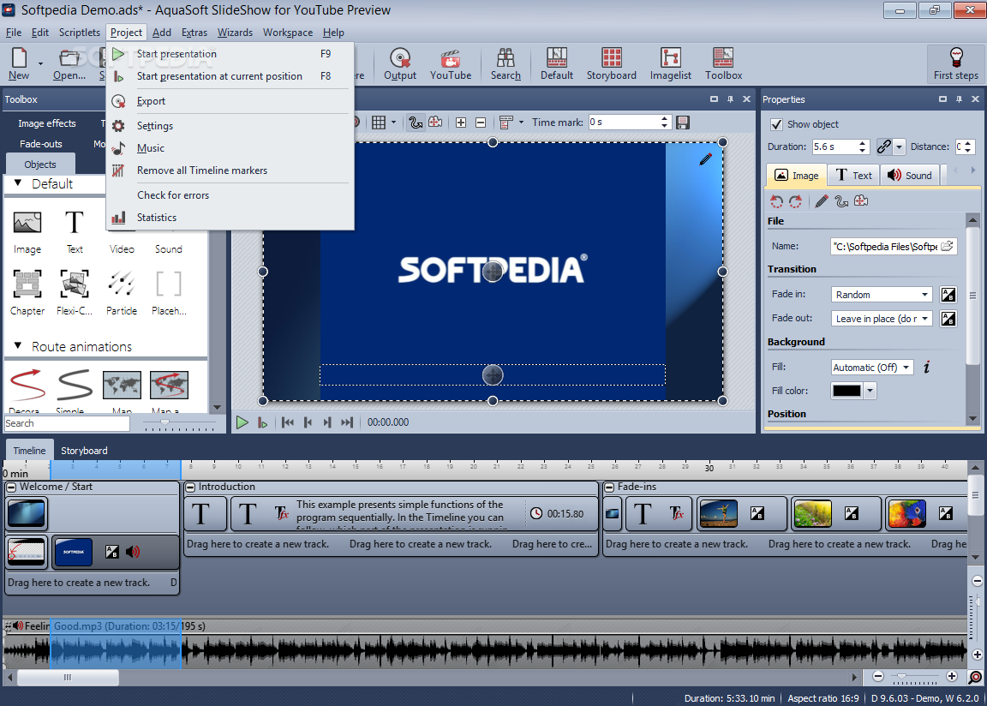
Task: Switch to the Storyboard layout icon
Action: (611, 64)
